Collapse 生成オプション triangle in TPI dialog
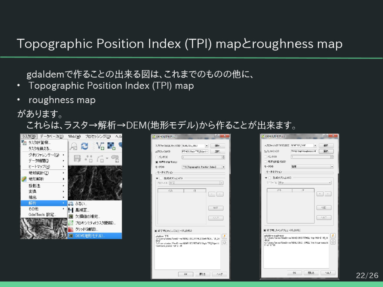The height and width of the screenshot is (287, 383). (x=157, y=178)
